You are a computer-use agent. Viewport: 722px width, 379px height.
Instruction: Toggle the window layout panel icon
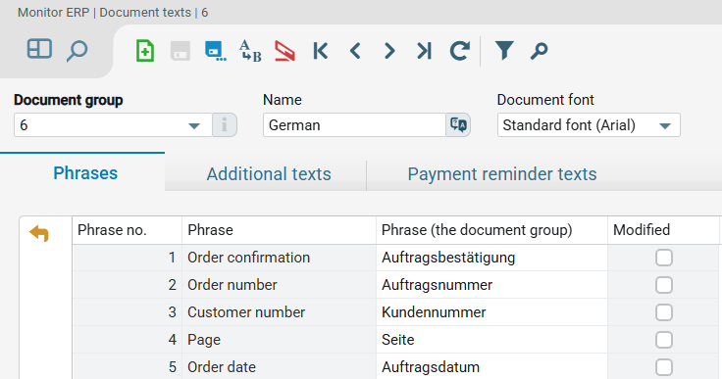pyautogui.click(x=39, y=49)
